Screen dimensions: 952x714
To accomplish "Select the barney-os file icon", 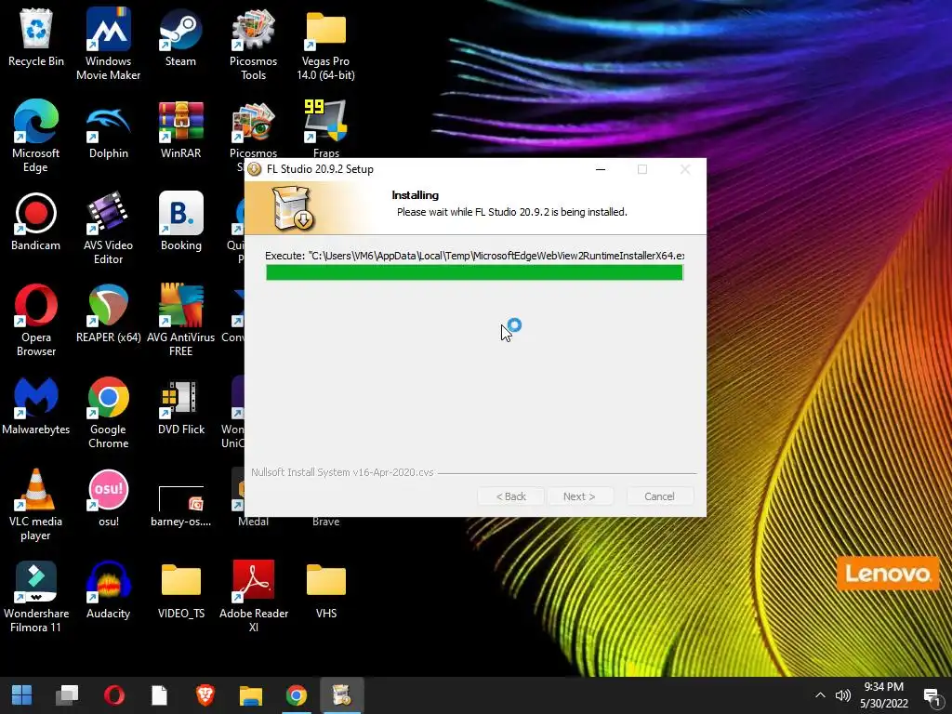I will [180, 505].
